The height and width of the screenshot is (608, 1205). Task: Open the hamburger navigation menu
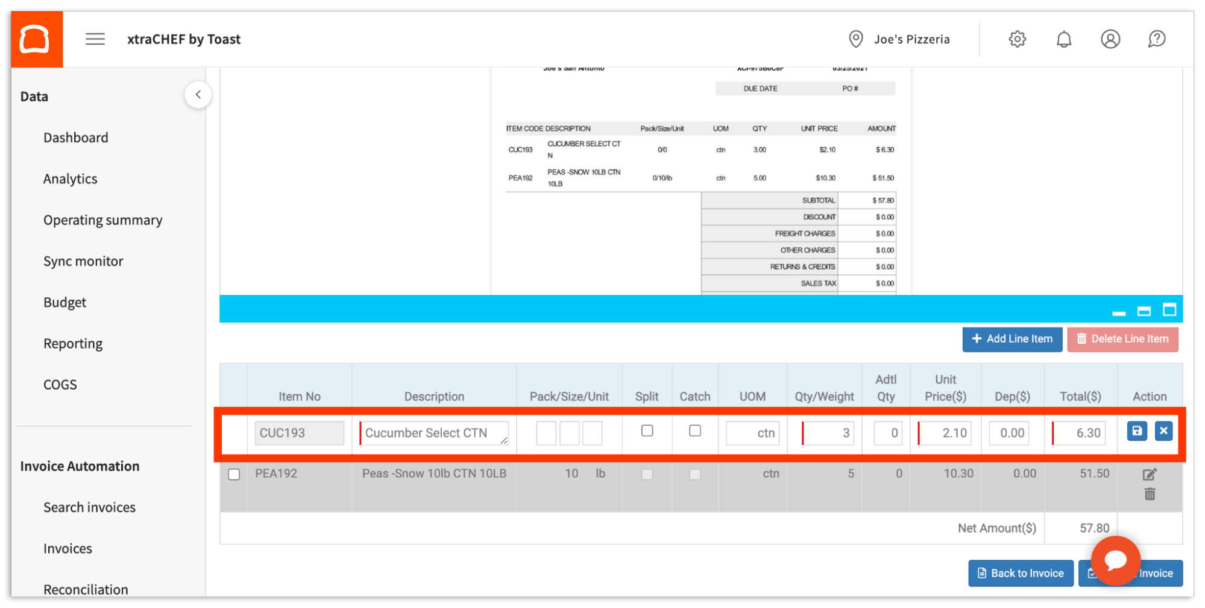coord(95,39)
